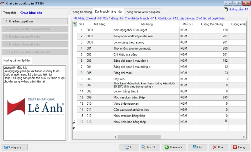251x152 pixels.
Task: Click the horizontal scrollbar under the goods grid
Action: click(157, 137)
